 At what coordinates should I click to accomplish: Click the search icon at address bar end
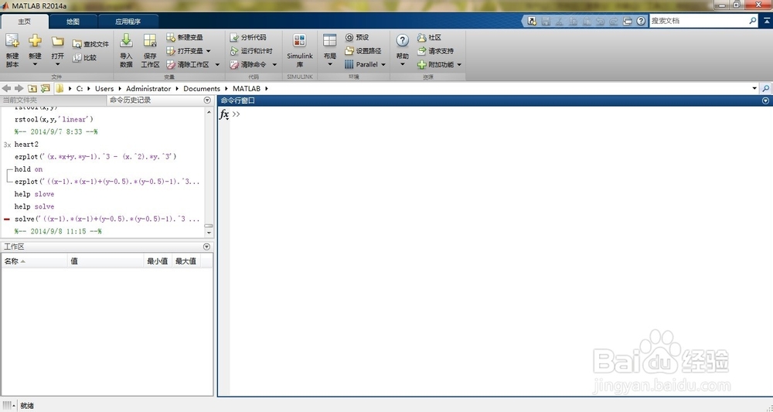click(765, 88)
